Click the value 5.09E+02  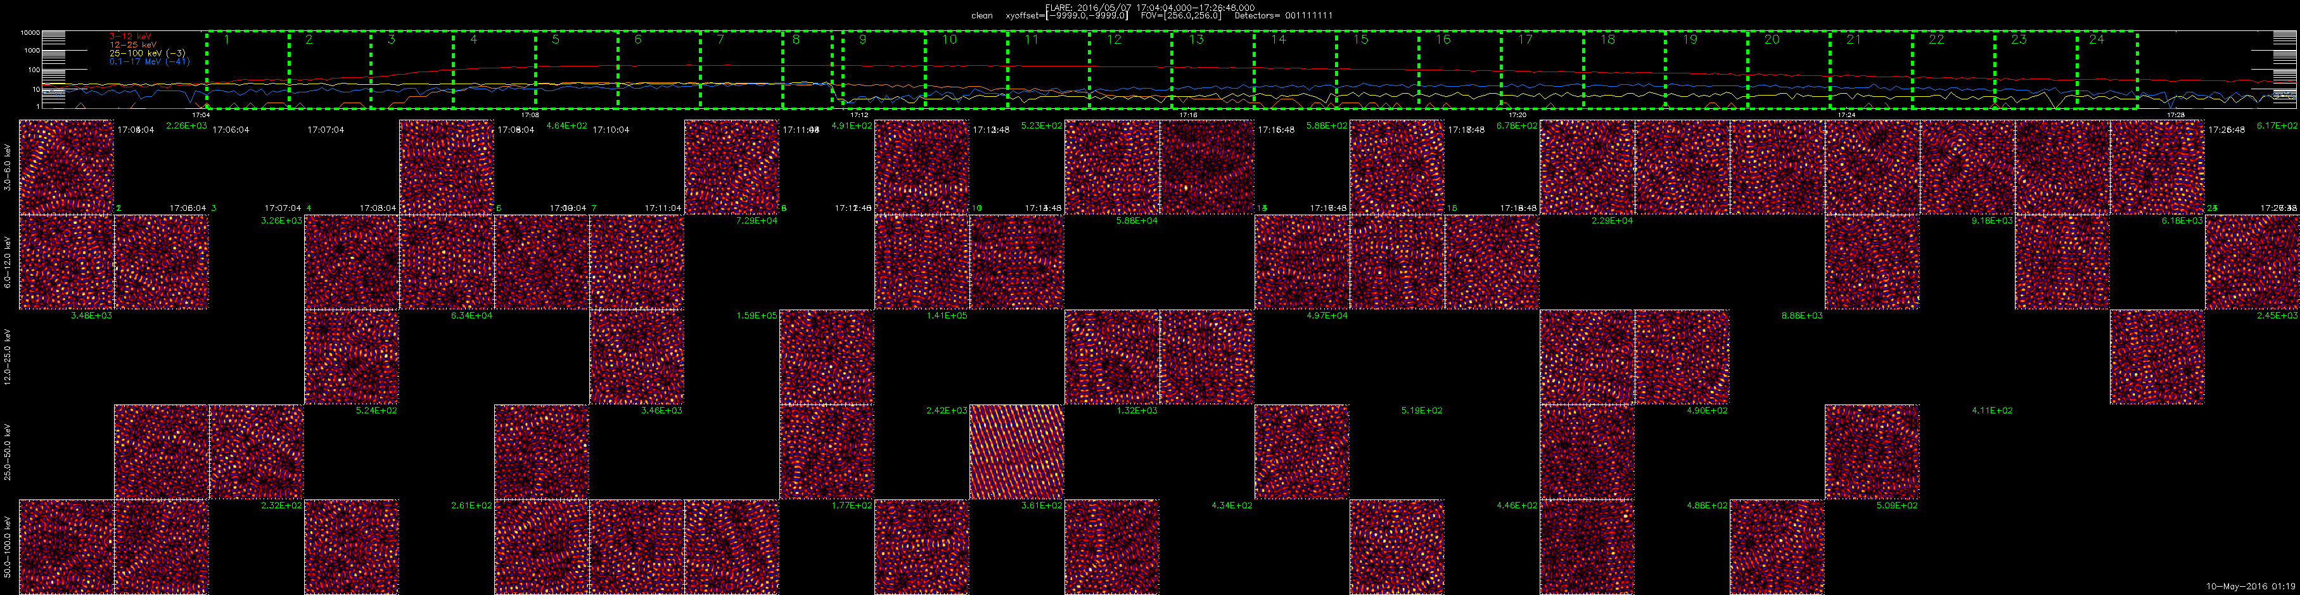coord(1897,505)
